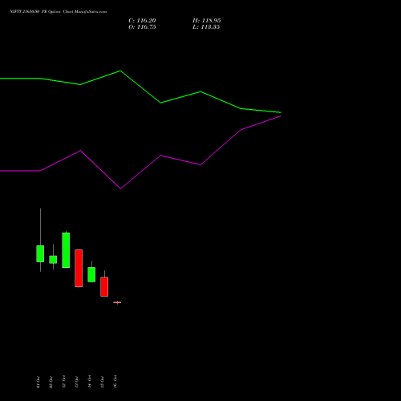Click the 01 Oct date axis label
401x401 pixels.
tap(38, 382)
